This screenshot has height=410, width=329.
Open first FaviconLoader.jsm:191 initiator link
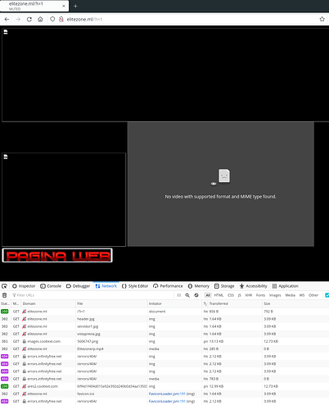tap(167, 394)
